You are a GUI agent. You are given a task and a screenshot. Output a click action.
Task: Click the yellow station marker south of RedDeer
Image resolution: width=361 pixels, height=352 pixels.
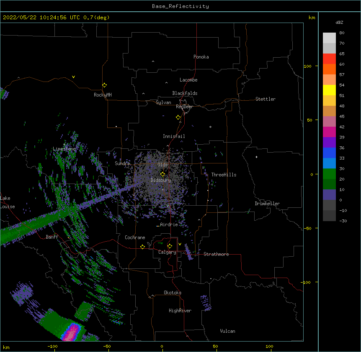click(x=178, y=117)
